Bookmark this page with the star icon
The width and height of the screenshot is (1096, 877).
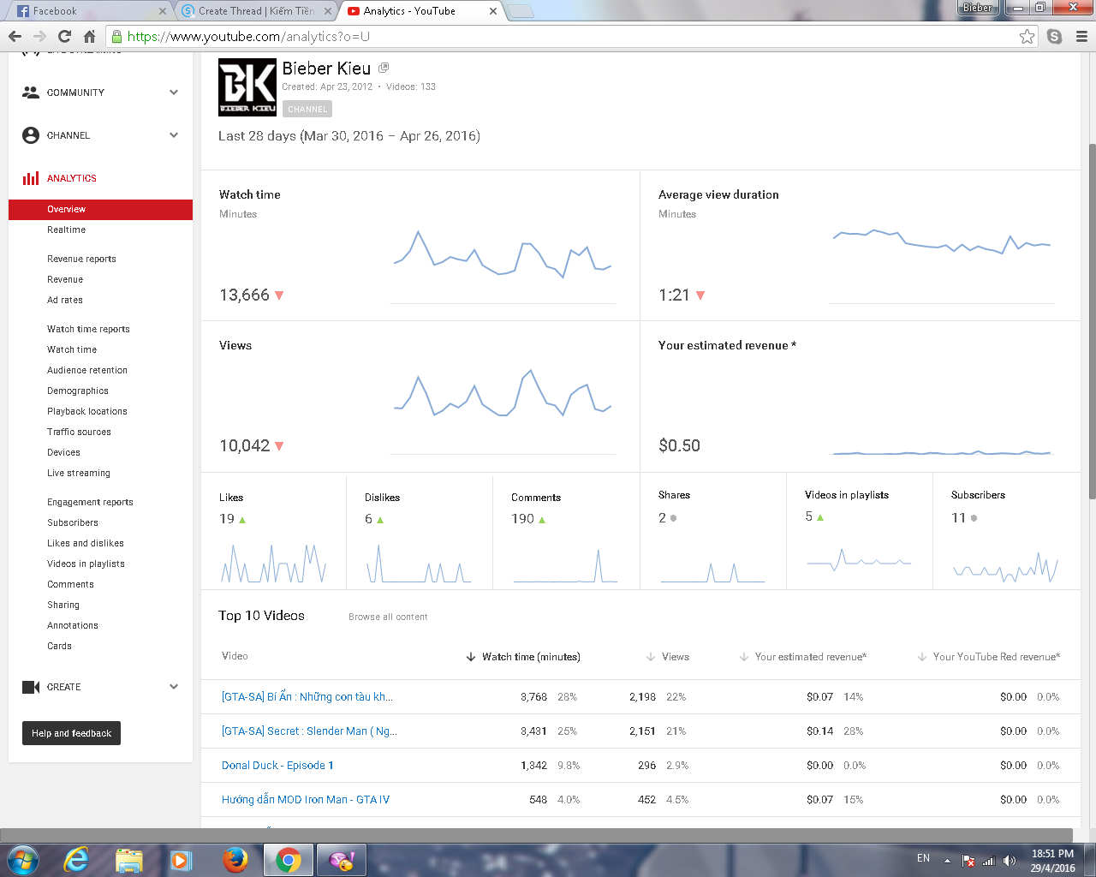1027,36
